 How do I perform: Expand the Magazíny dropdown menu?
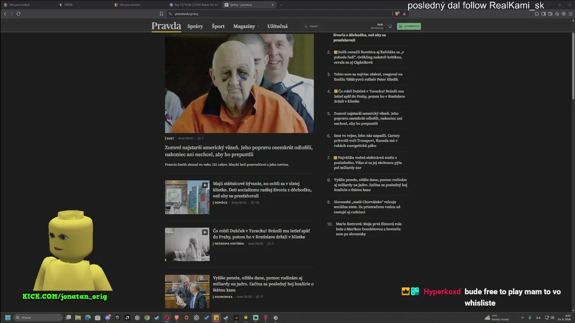(246, 26)
